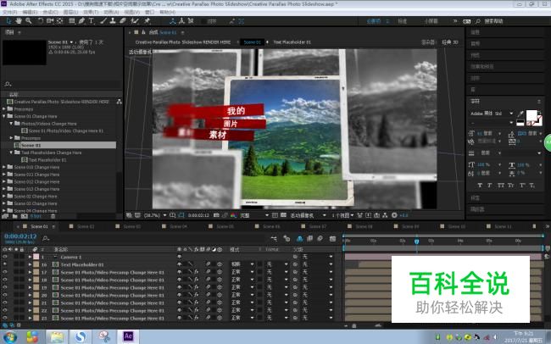Click the All Caps TT button
This screenshot has width=551, height=344.
coord(501,186)
